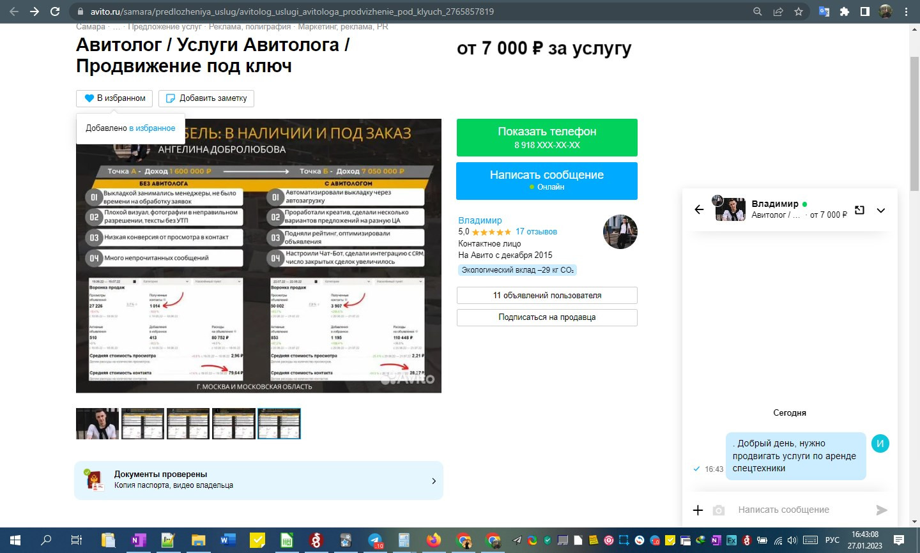Toggle 'В избранном' favorite heart button

point(114,98)
